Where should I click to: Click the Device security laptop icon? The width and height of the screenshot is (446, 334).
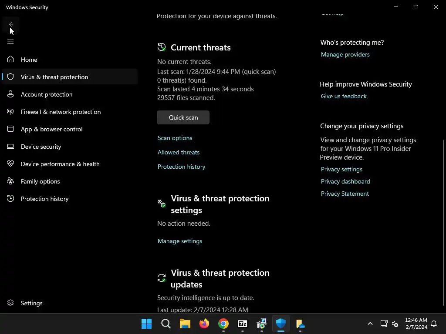pyautogui.click(x=10, y=146)
